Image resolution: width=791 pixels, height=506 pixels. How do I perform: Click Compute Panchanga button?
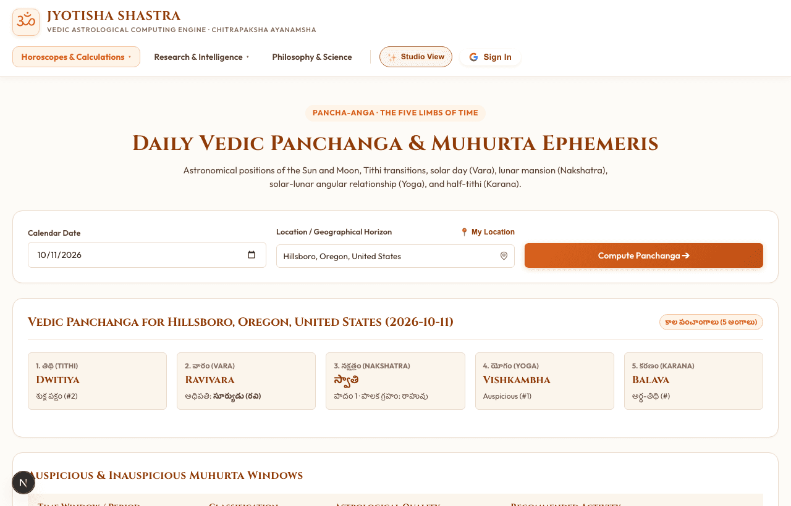(644, 255)
